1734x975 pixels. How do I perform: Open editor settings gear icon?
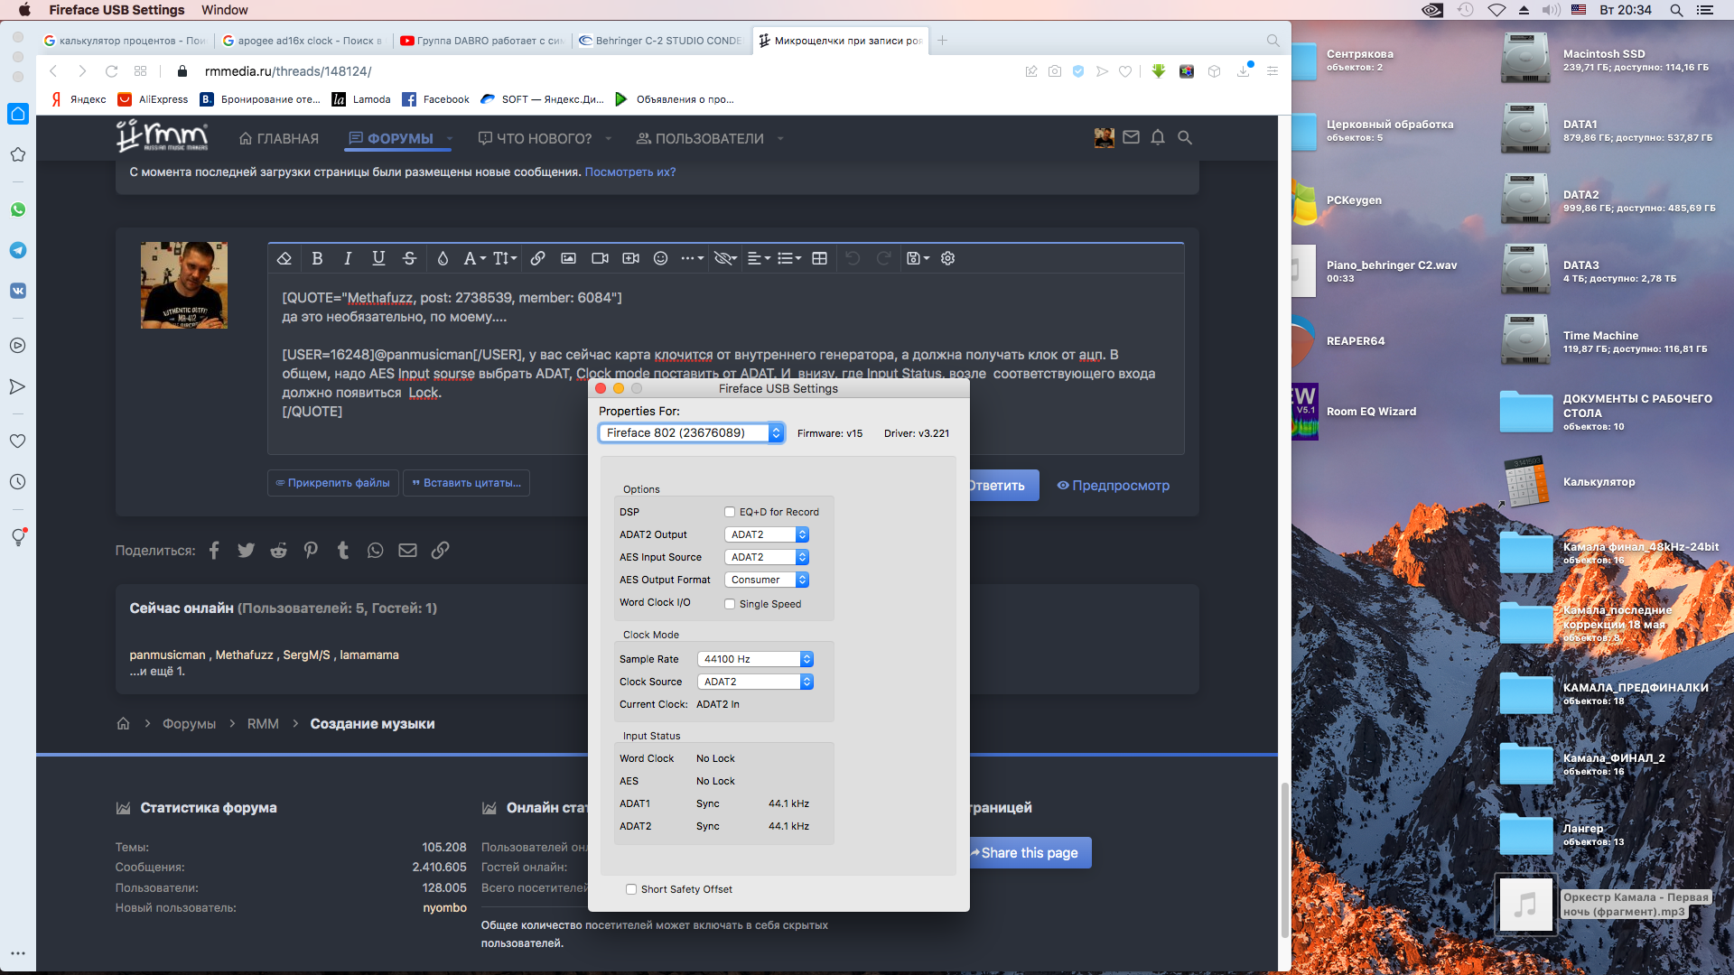click(x=947, y=258)
